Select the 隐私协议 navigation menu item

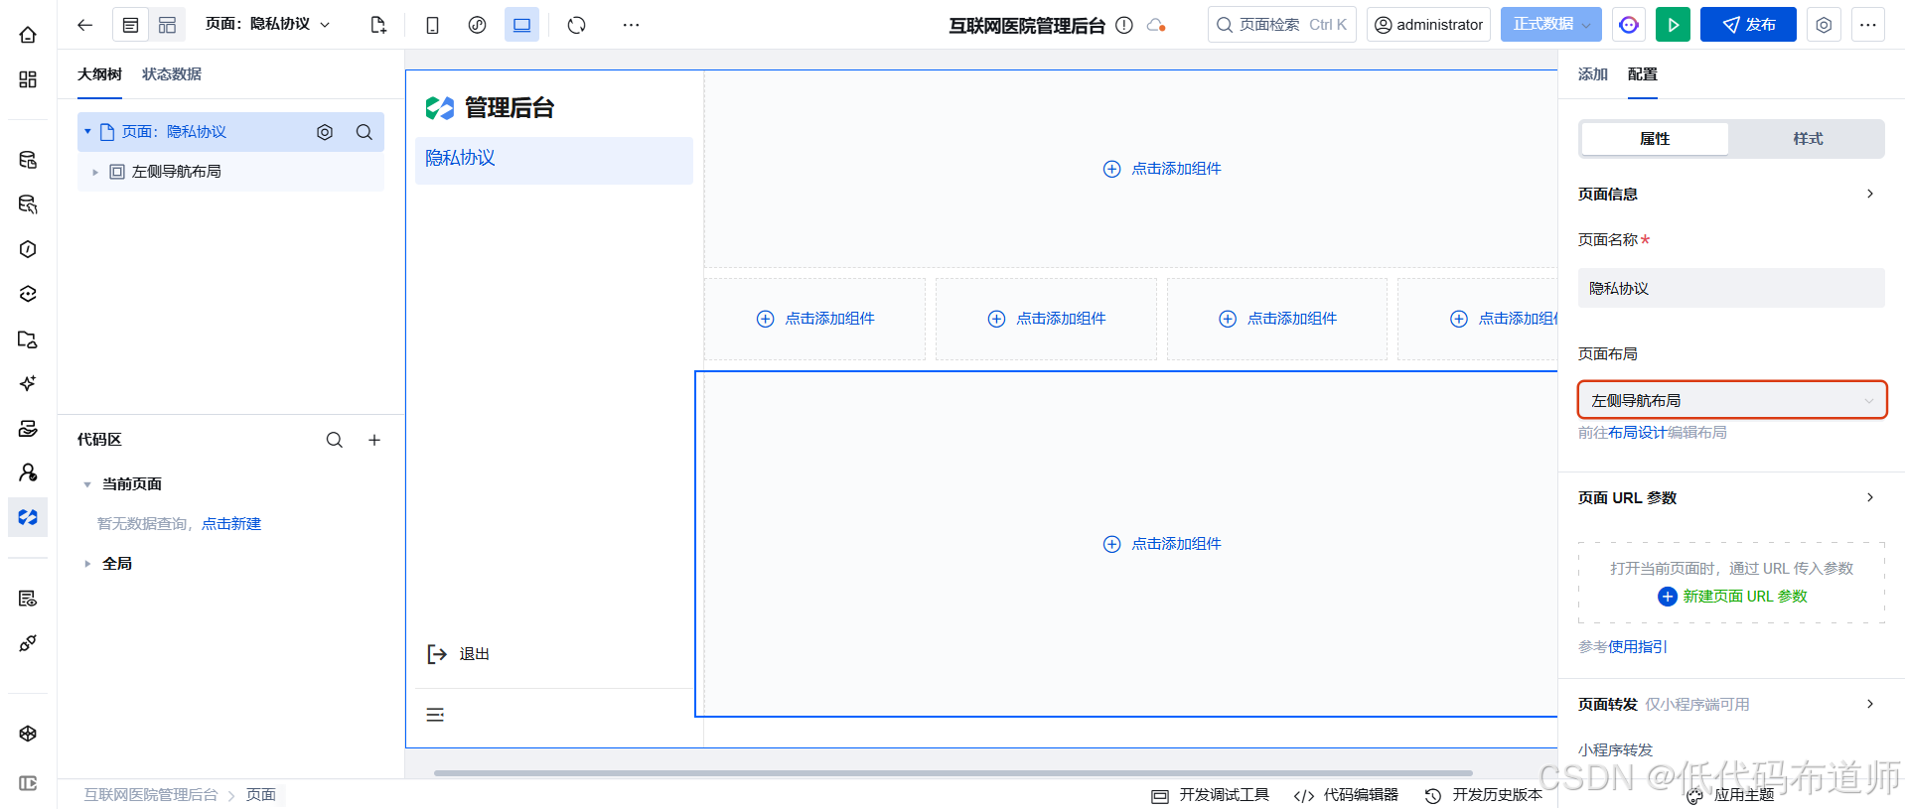[x=553, y=159]
